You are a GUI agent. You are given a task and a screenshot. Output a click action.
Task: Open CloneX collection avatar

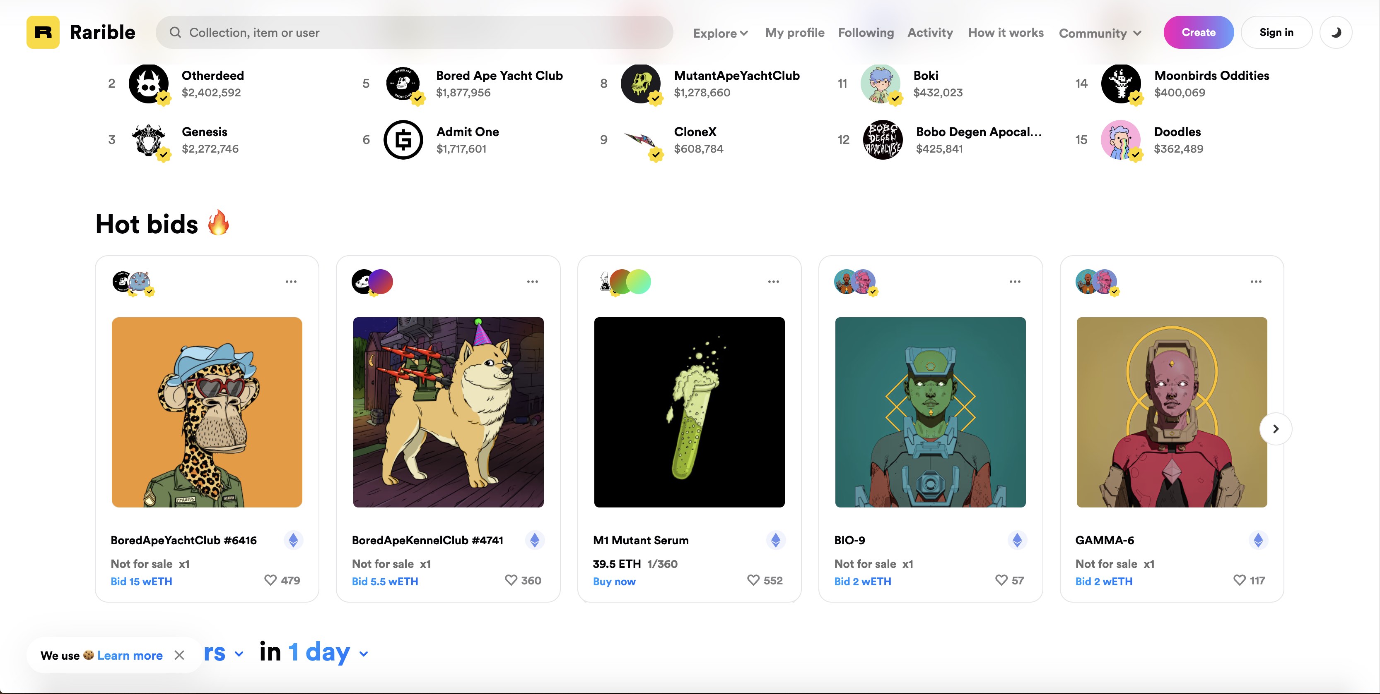click(641, 140)
